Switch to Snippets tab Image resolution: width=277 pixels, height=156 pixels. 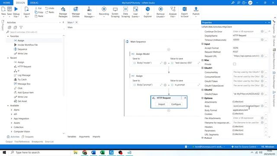(28, 137)
